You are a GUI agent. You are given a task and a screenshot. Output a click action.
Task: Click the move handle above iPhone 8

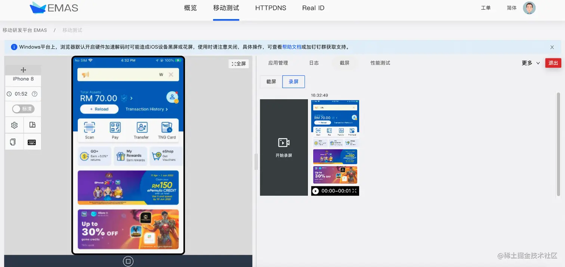23,70
